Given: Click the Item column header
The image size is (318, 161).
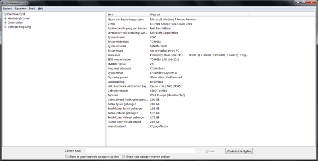Looking at the screenshot, I should [x=128, y=15].
